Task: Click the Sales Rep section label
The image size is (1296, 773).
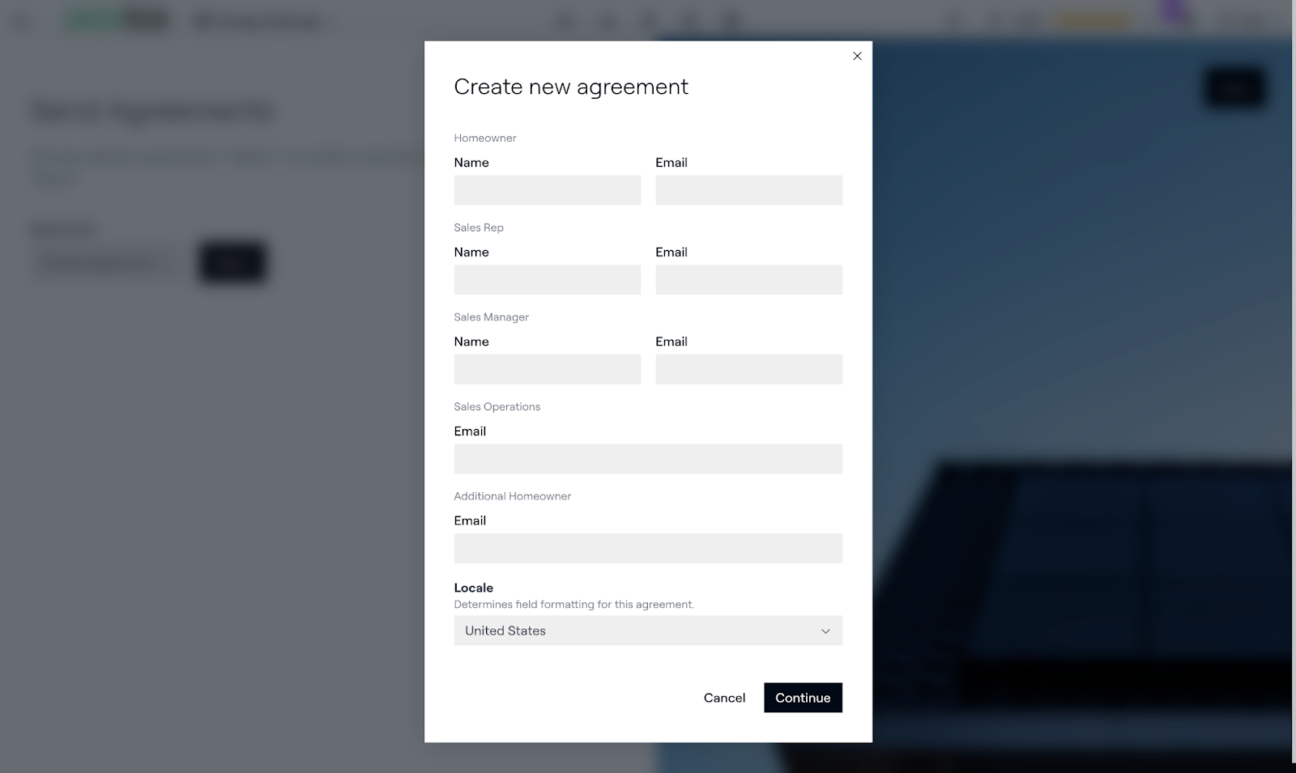Action: pos(478,227)
